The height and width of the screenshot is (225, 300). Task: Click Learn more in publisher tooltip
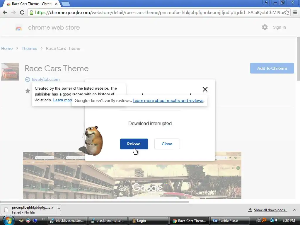(63, 100)
